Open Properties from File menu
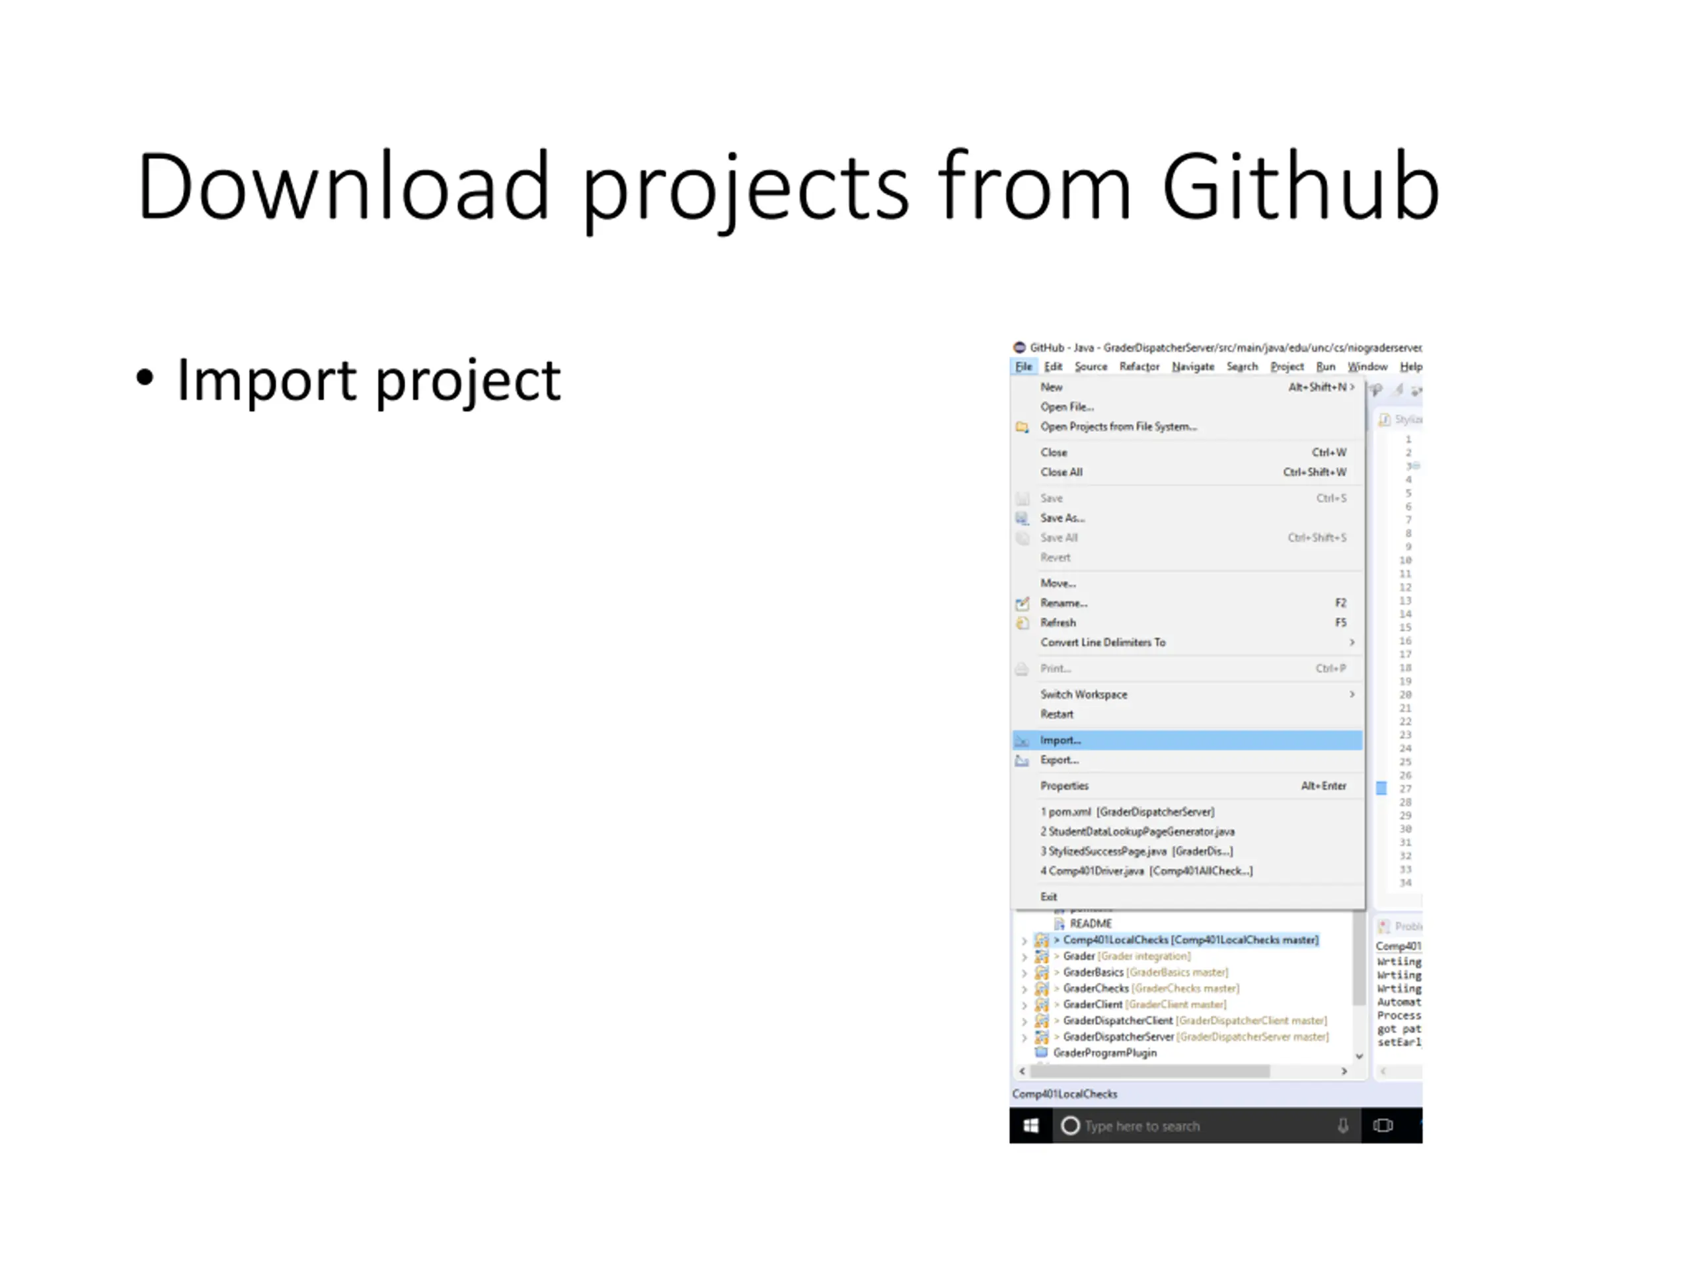This screenshot has width=1692, height=1269. (1188, 786)
